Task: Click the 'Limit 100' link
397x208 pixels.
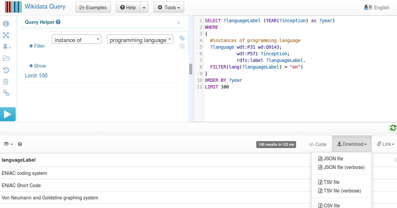Action: coord(36,76)
